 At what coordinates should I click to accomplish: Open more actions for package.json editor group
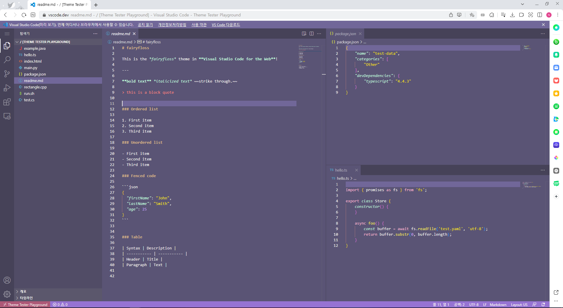click(543, 34)
